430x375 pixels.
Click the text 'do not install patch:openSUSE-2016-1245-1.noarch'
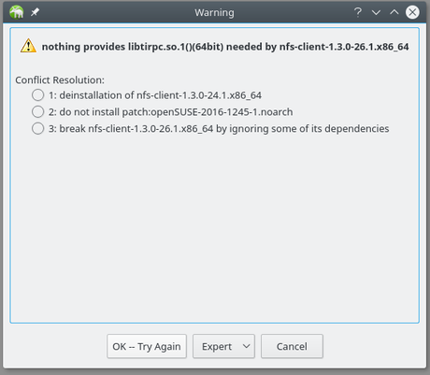pyautogui.click(x=176, y=112)
